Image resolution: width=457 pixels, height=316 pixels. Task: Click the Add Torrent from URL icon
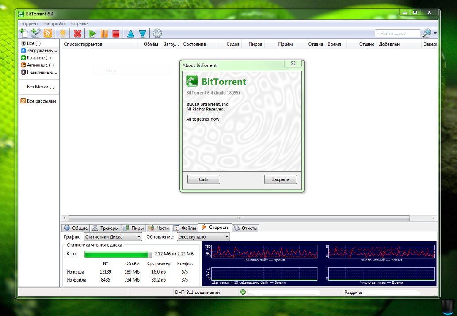coord(36,33)
